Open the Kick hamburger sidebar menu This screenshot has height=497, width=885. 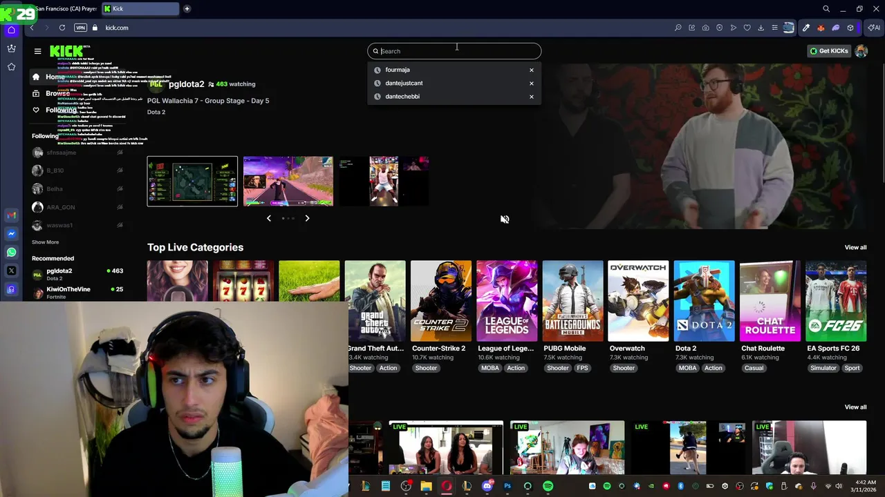click(37, 51)
